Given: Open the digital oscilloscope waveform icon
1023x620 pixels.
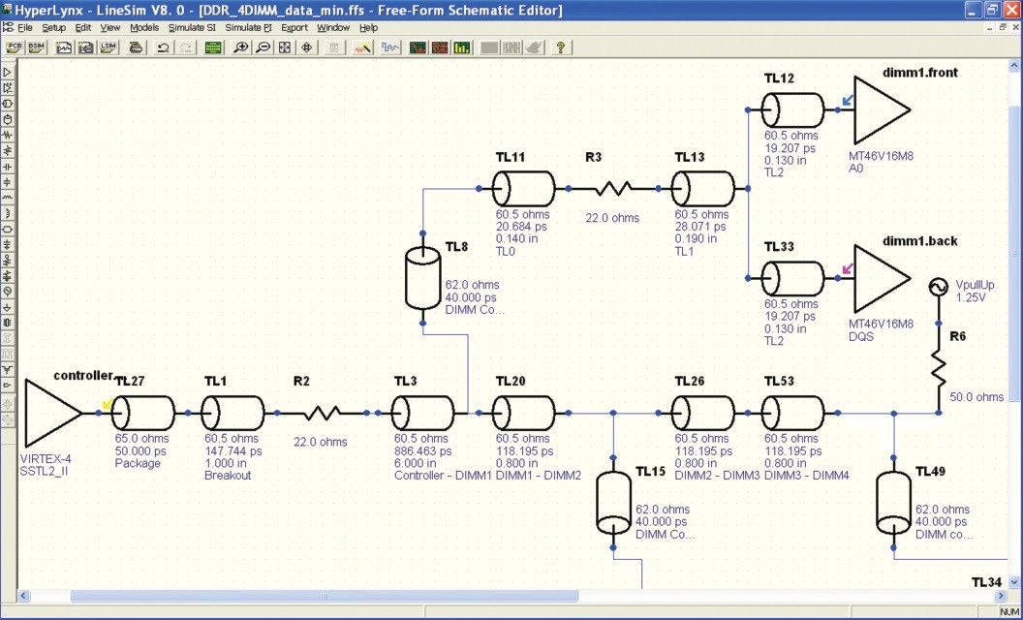Looking at the screenshot, I should pos(390,47).
